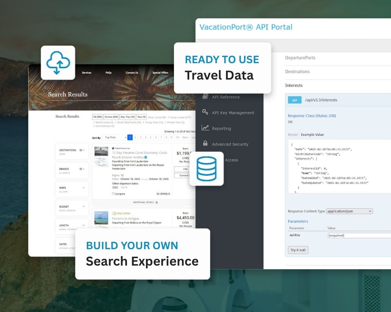Click the apiKey required value field
Viewport: 391px width, 312px height.
tap(359, 236)
